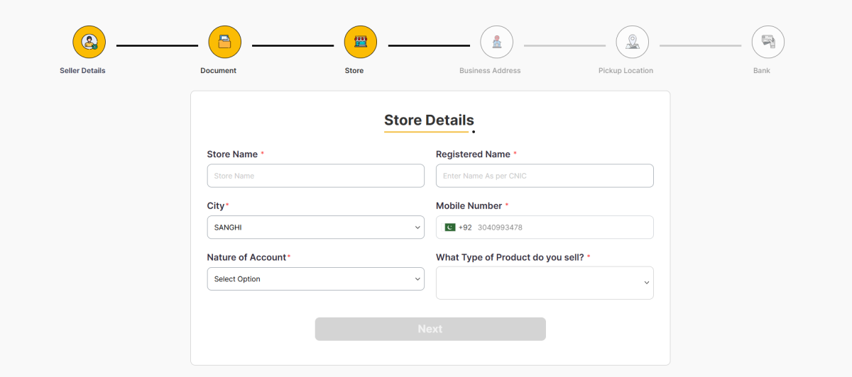Screen dimensions: 852x377
Task: Click the Nature of Account label
Action: (x=246, y=258)
